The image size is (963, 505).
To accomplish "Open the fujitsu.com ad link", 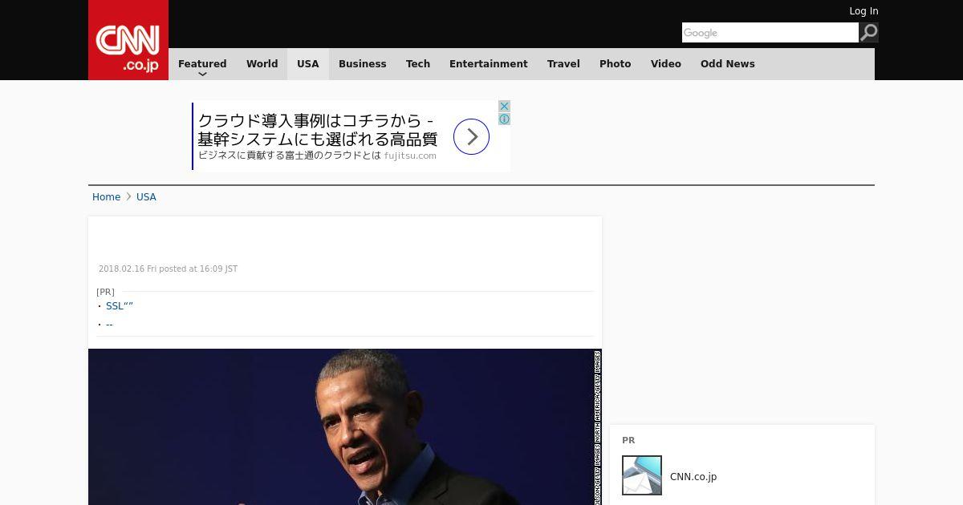I will pos(410,156).
